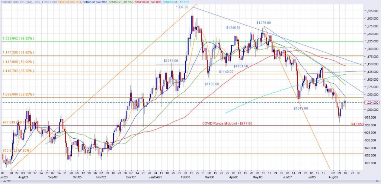Select the $1275.00 price annotation
The image size is (381, 184).
264,23
